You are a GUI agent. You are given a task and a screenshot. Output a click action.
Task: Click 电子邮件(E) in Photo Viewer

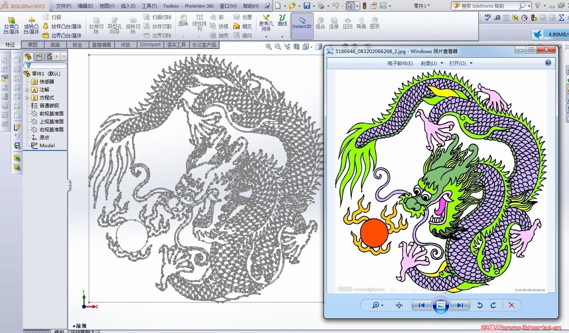(x=400, y=63)
